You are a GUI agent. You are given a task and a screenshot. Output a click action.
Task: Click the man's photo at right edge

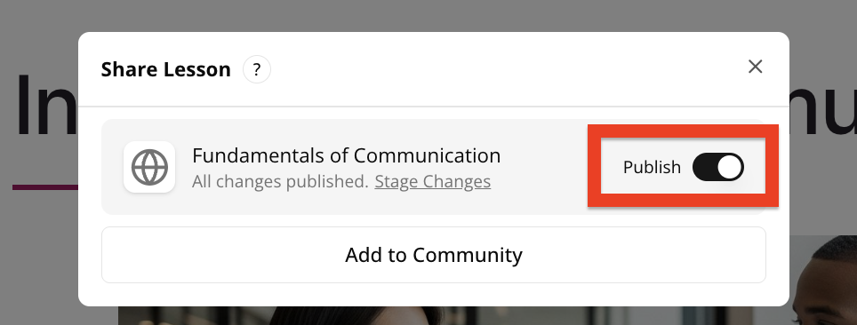coord(824,280)
